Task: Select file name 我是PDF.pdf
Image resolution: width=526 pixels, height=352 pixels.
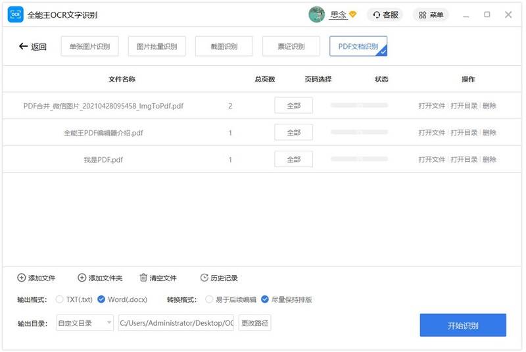Action: (x=103, y=160)
